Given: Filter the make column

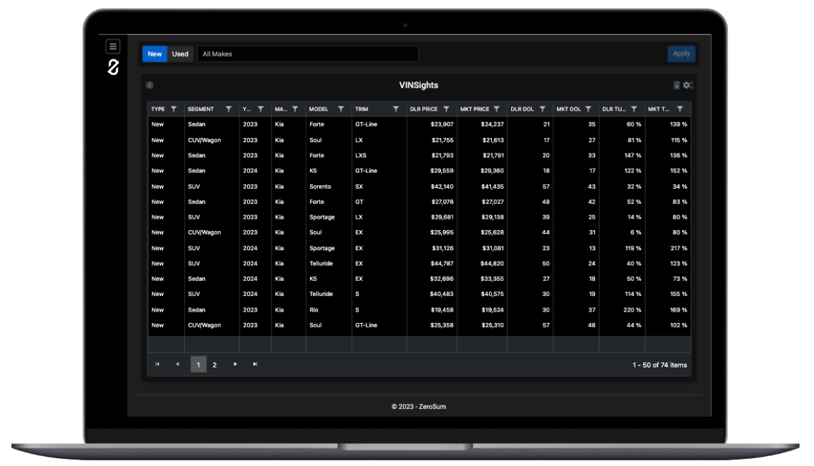Looking at the screenshot, I should point(295,109).
